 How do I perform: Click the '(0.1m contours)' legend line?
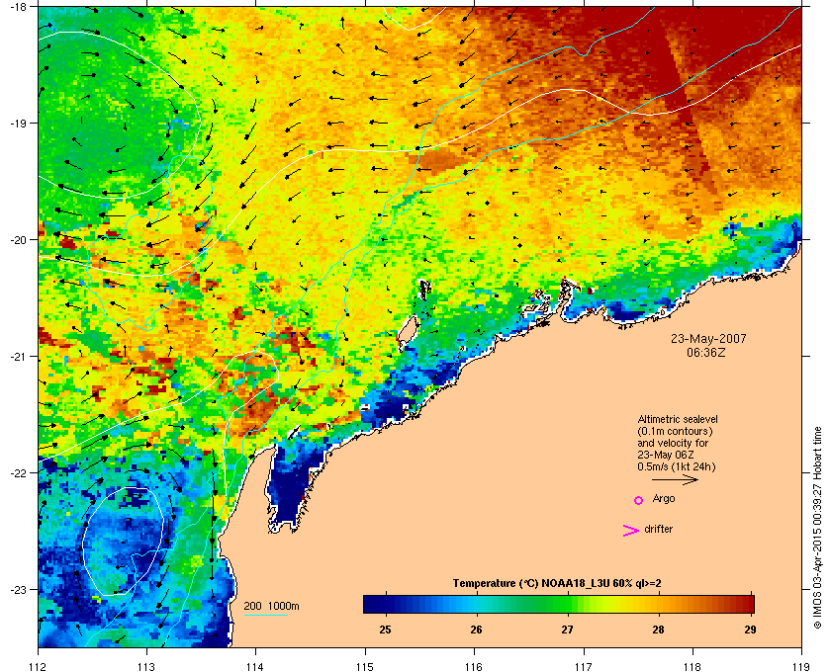pos(675,431)
